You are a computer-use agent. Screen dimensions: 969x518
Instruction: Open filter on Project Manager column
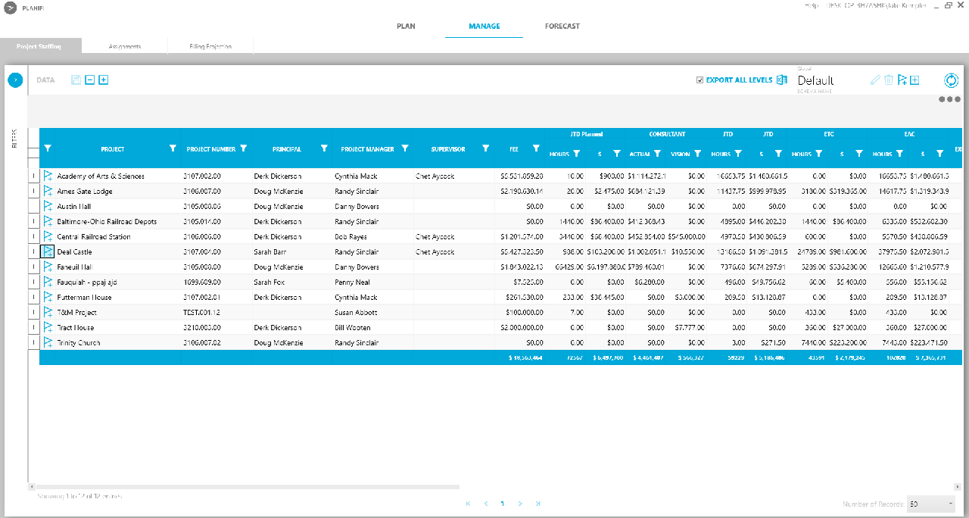click(404, 148)
